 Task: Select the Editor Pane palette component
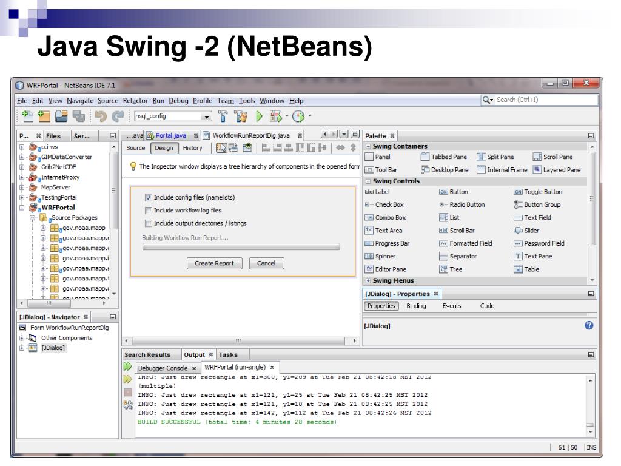(x=385, y=269)
